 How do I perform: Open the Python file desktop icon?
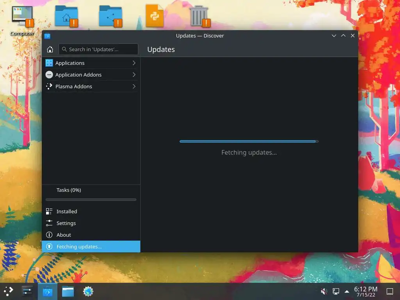tap(155, 16)
